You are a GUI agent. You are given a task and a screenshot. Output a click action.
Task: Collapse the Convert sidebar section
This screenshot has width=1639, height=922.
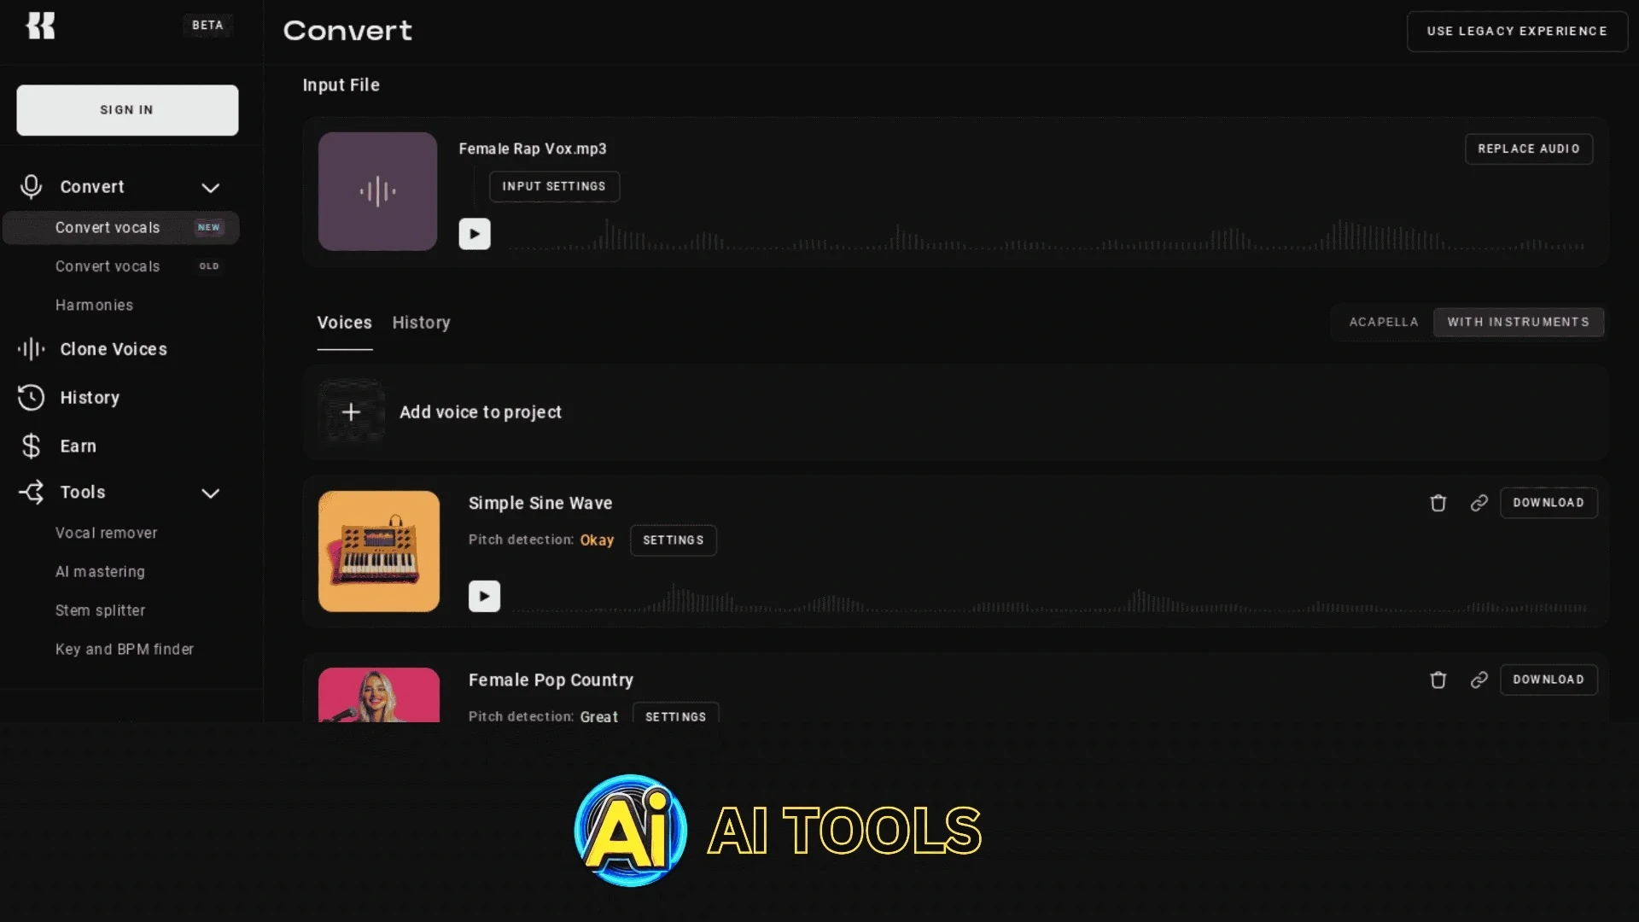coord(211,187)
